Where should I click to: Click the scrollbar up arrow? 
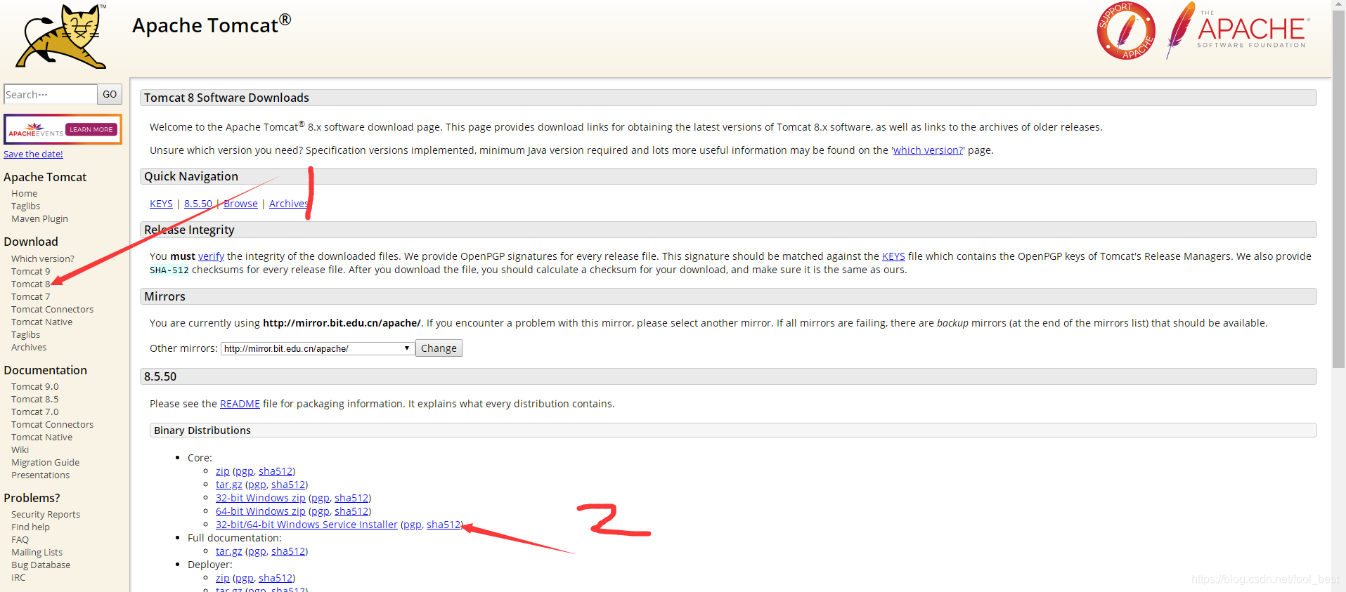click(1338, 5)
